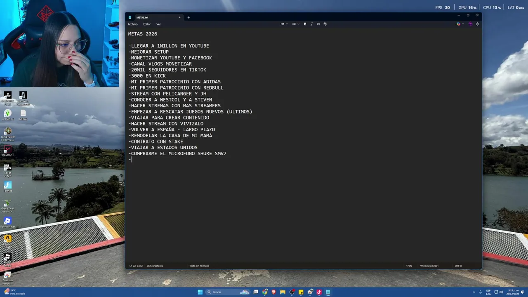Show hidden system tray icons
Screen dimensions: 528x297
point(474,292)
